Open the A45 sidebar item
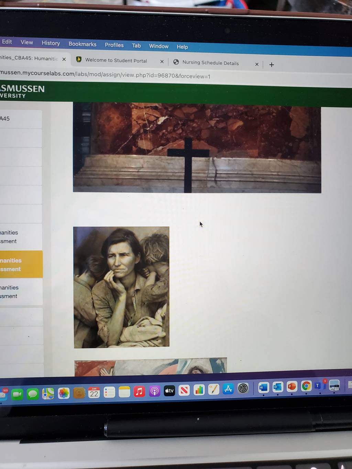 click(x=21, y=119)
